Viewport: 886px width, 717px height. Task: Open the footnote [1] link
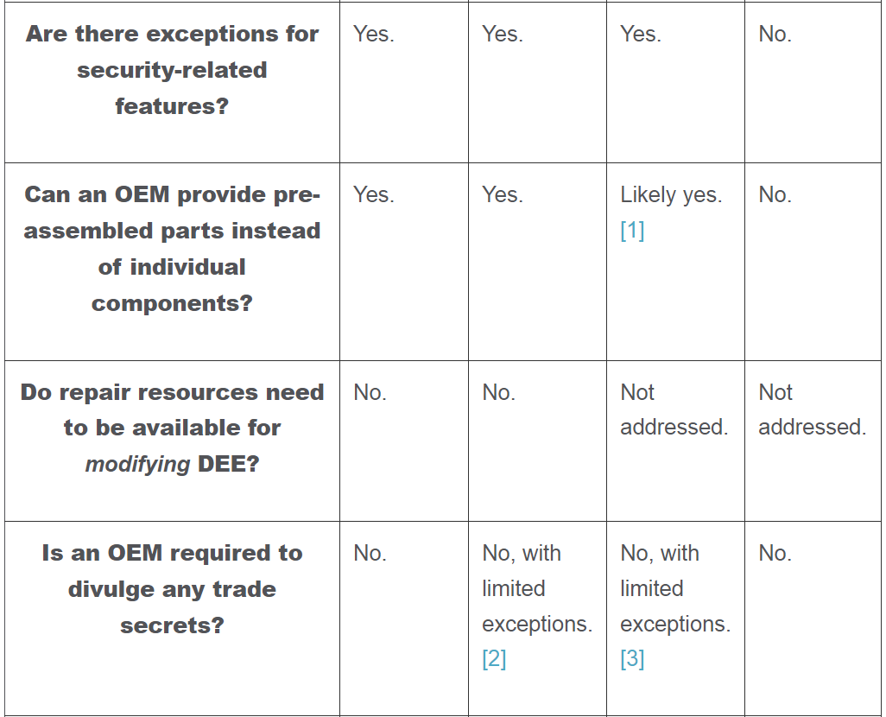pos(632,231)
